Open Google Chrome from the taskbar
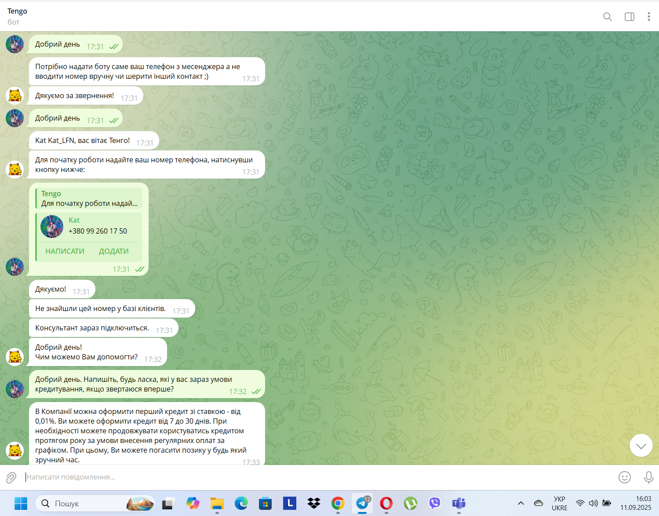The height and width of the screenshot is (516, 659). (338, 503)
